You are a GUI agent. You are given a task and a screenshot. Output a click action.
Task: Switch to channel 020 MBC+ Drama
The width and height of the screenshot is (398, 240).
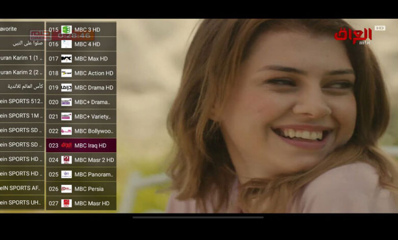tap(81, 102)
